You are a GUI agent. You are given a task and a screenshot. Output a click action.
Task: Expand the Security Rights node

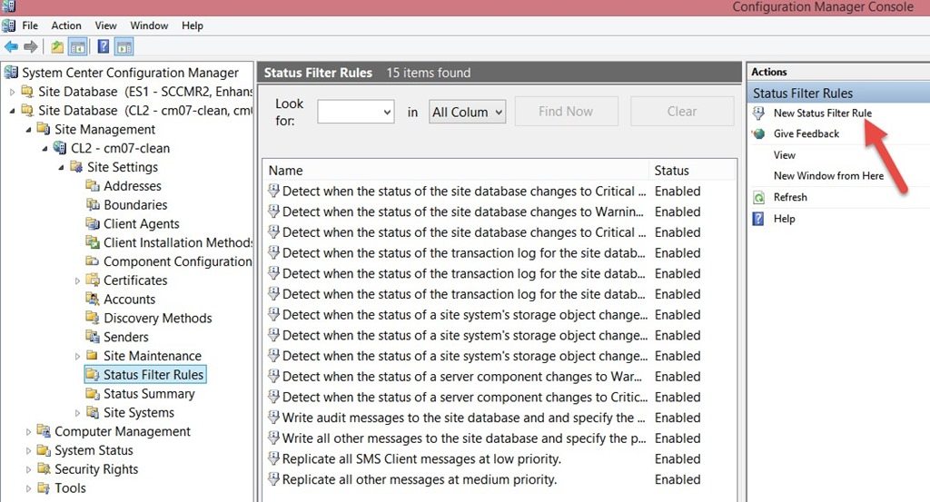(x=28, y=470)
